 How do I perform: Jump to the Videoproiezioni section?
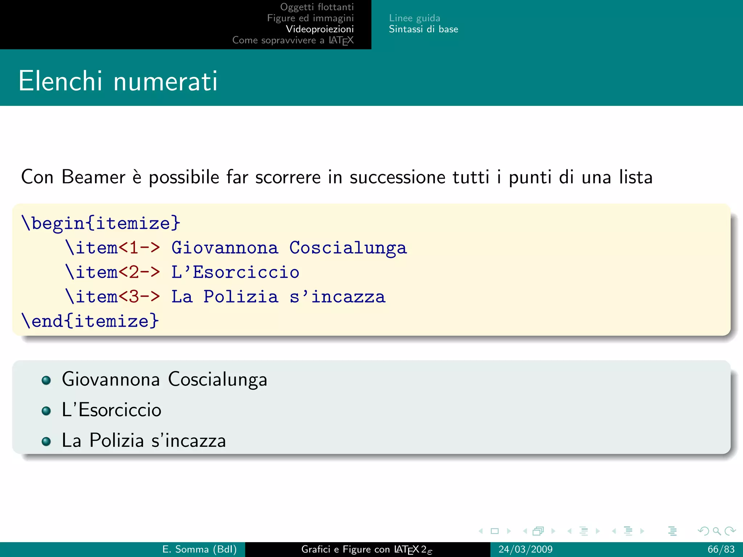[320, 29]
